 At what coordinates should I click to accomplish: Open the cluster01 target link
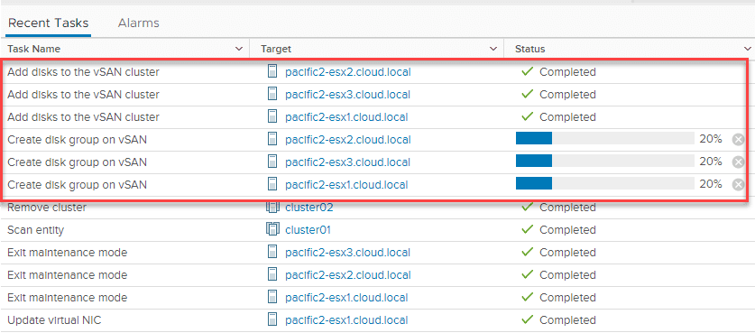[x=308, y=230]
